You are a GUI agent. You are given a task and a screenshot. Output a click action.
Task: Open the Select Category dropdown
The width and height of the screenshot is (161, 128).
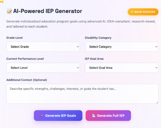pos(122,47)
